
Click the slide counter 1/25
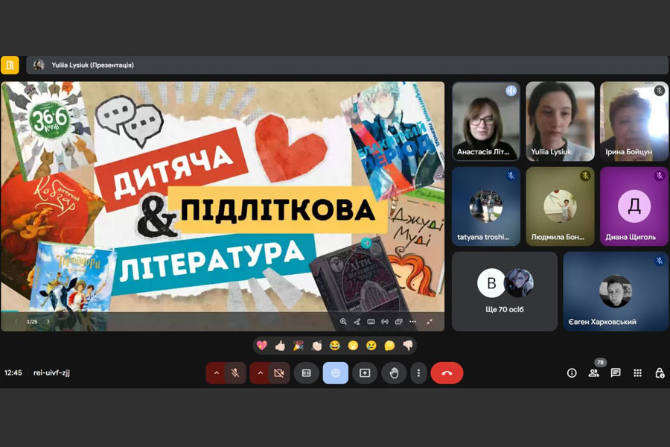click(32, 322)
